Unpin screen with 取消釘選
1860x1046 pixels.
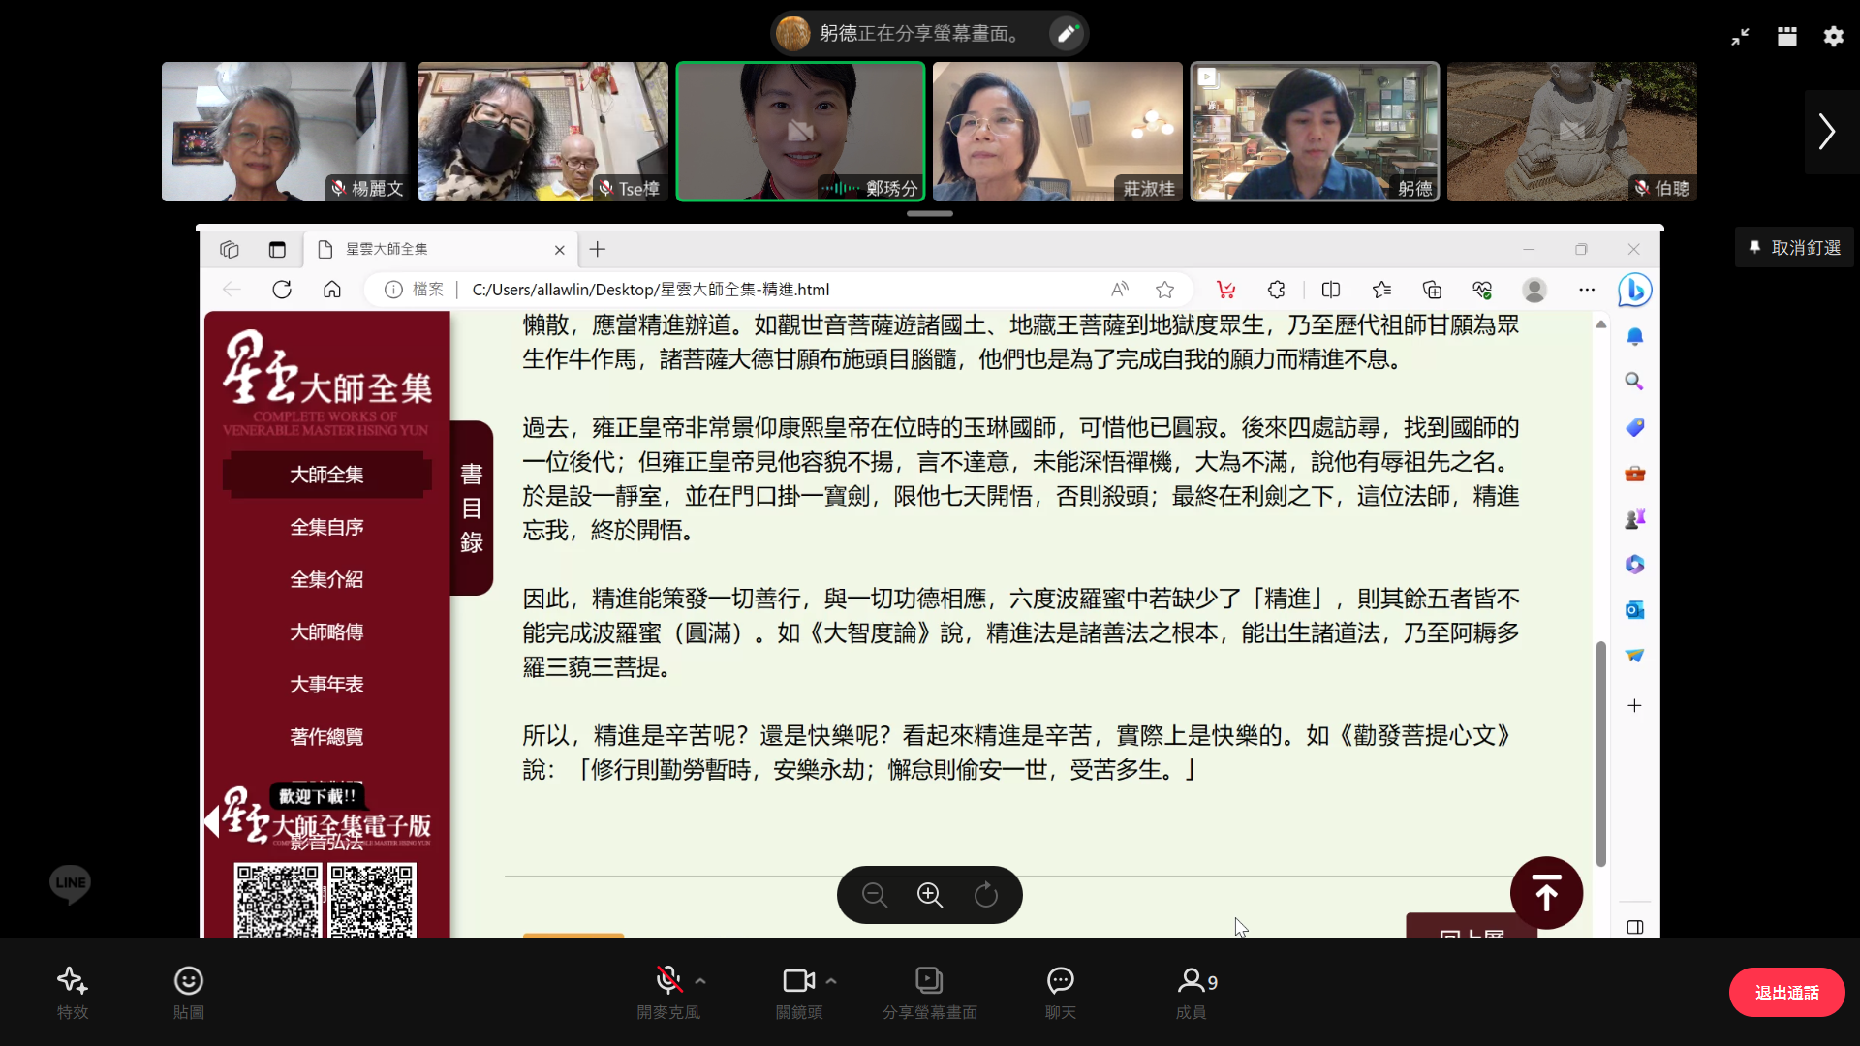point(1794,248)
